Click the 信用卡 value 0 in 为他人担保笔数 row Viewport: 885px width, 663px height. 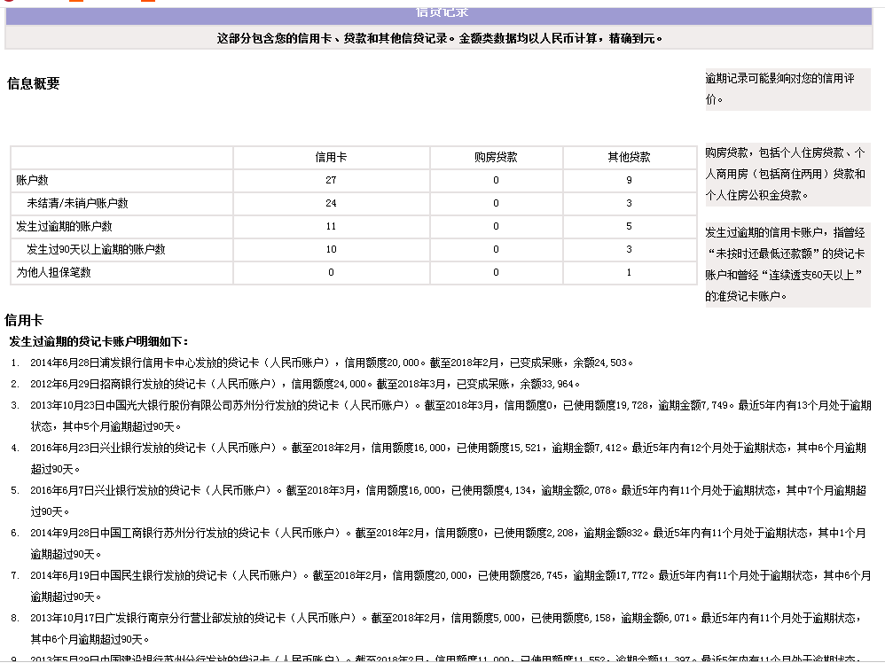click(x=331, y=272)
